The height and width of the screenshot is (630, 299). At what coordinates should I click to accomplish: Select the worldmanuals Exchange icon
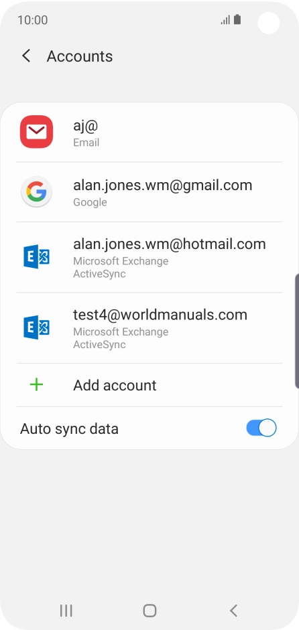tap(36, 327)
